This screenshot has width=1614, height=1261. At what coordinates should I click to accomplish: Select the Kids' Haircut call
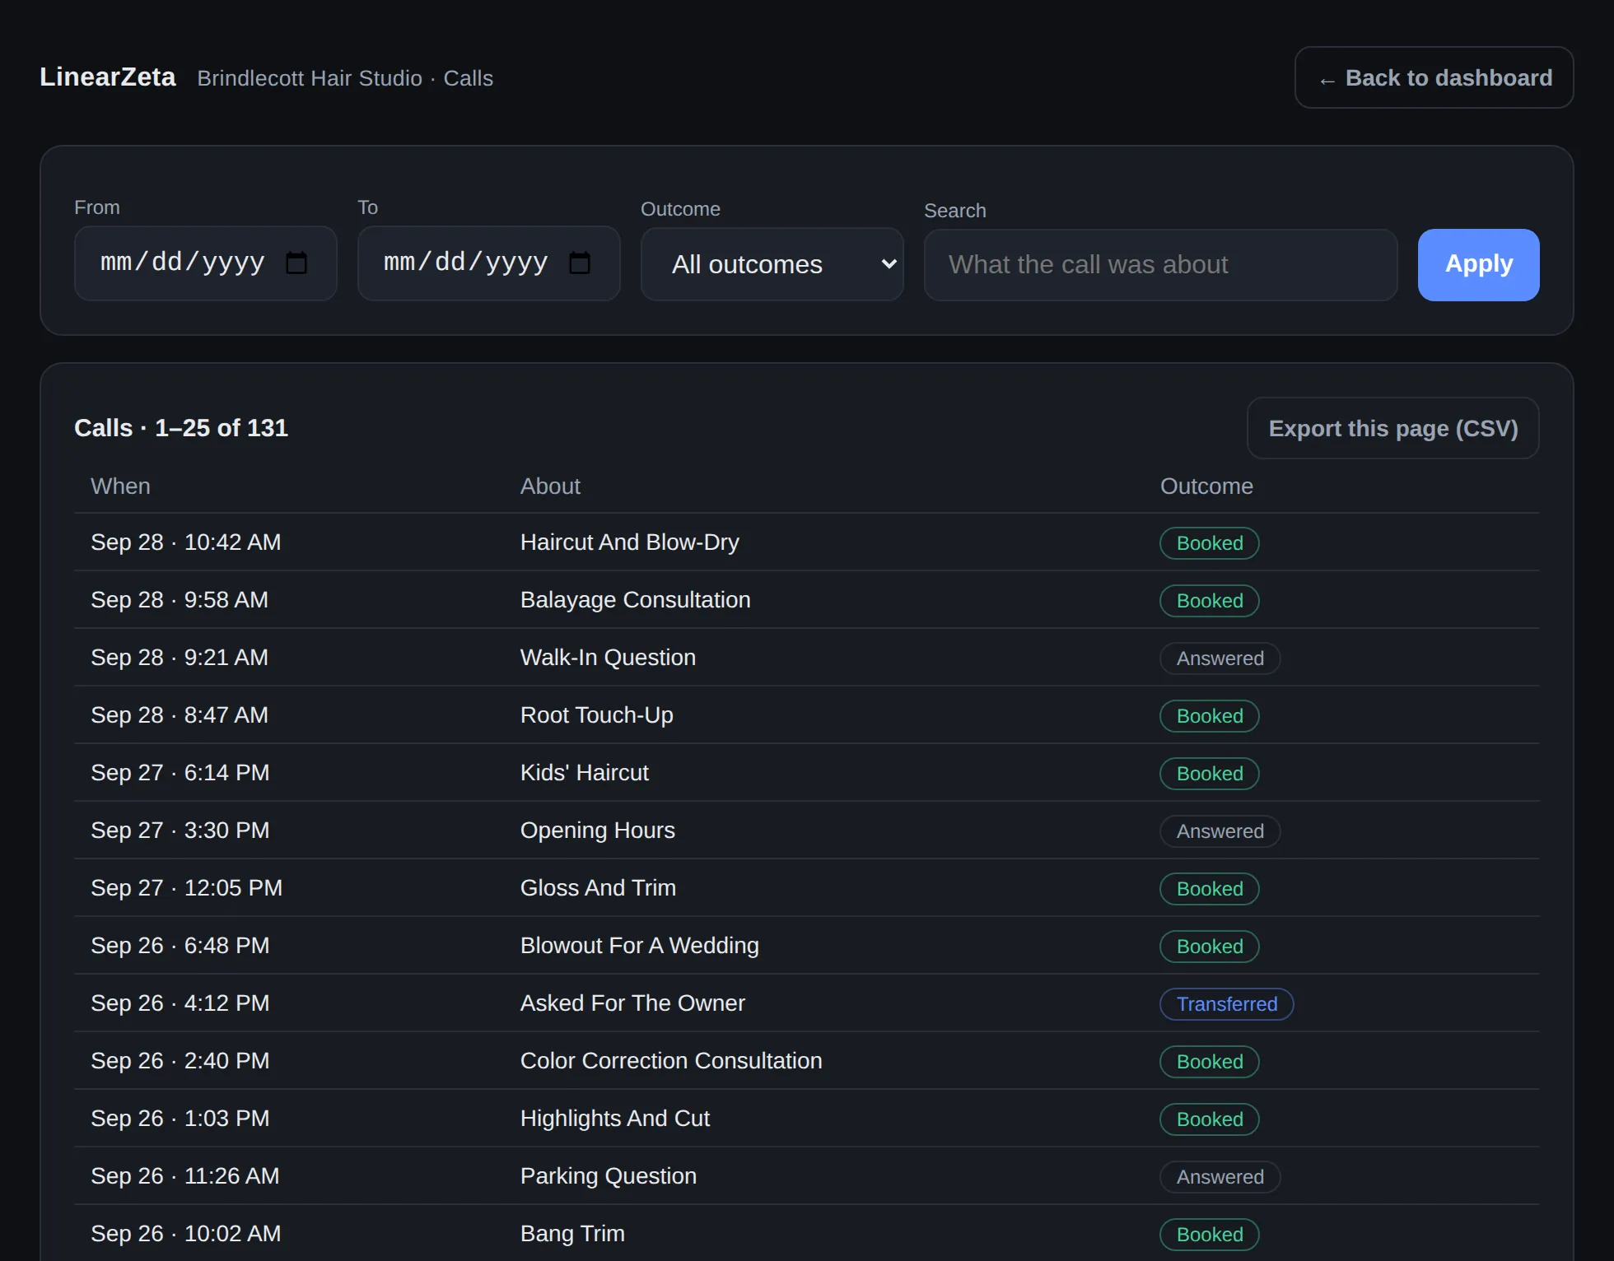click(806, 773)
